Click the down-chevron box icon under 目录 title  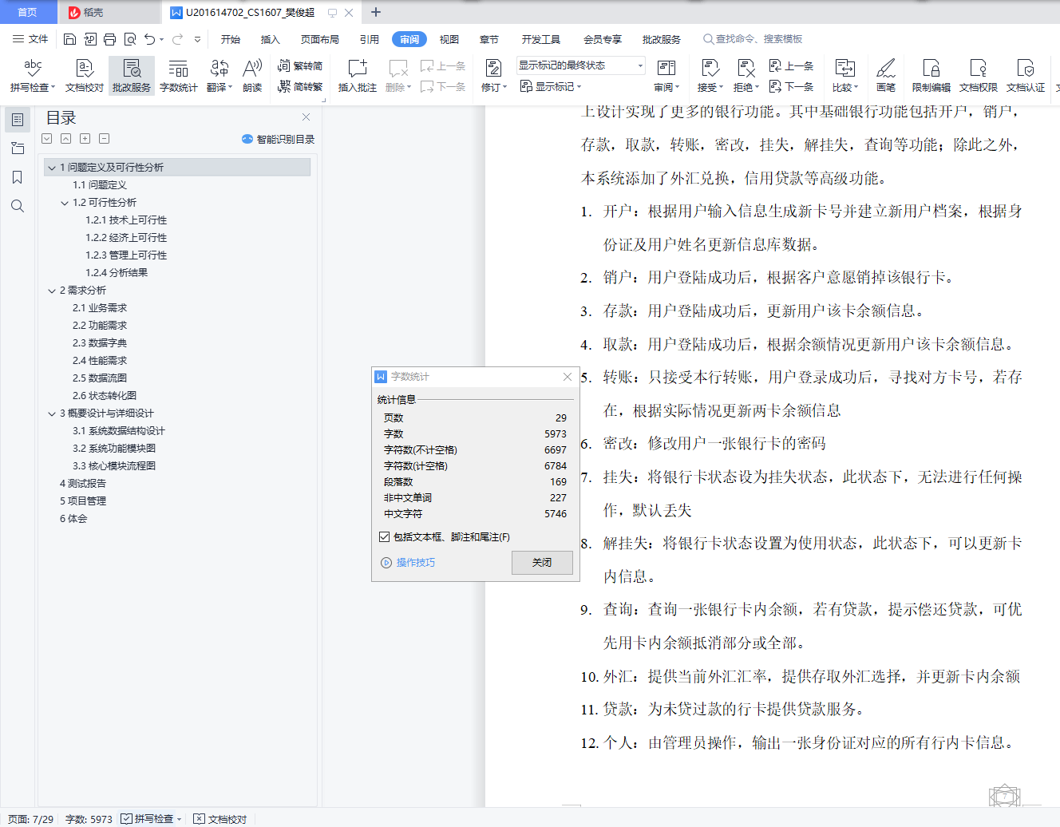click(x=47, y=139)
